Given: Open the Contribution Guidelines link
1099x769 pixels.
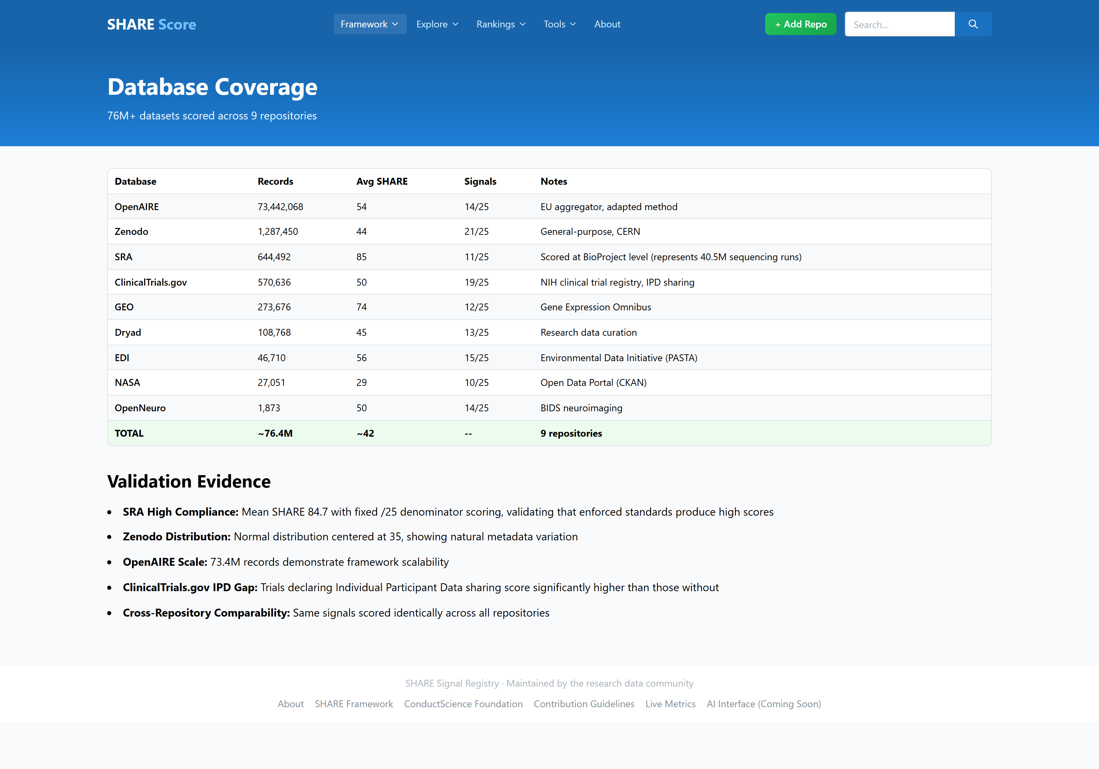Looking at the screenshot, I should (x=584, y=703).
